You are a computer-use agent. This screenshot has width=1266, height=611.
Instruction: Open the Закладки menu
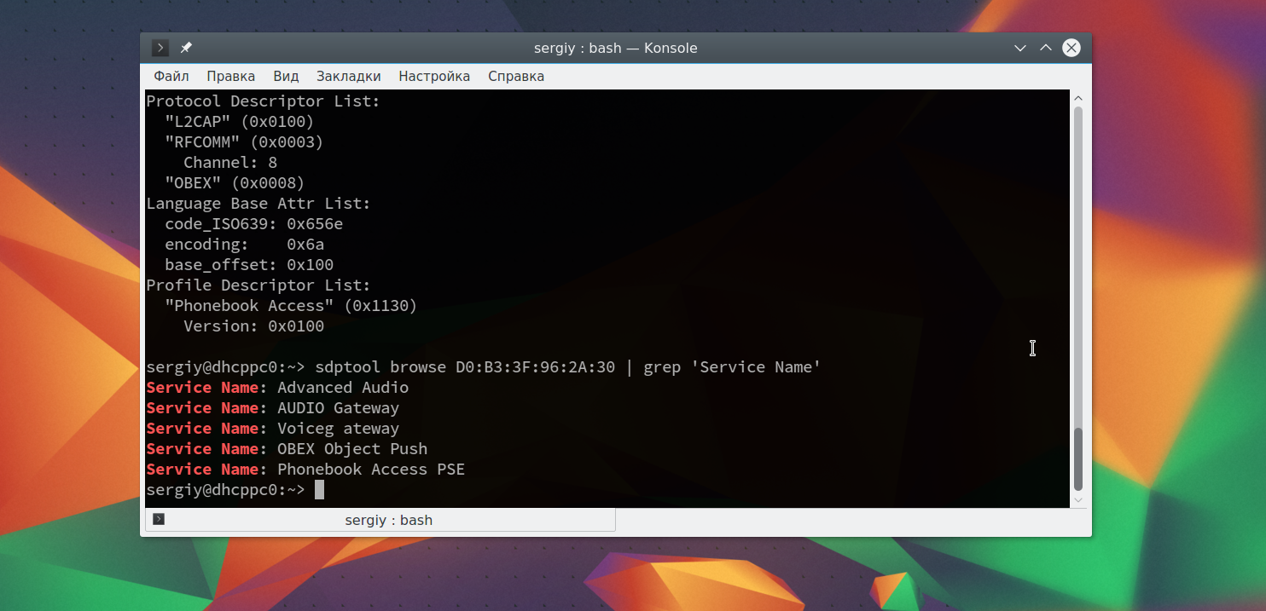(x=348, y=76)
